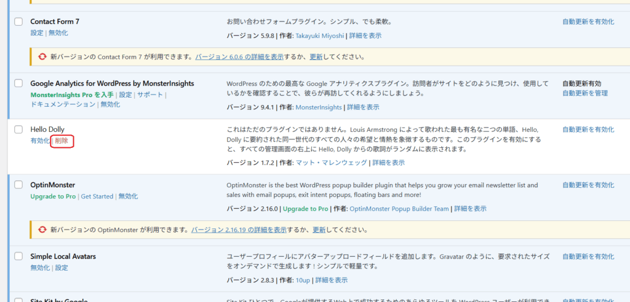
Task: Click the OptinMonster update refresh icon
Action: tap(42, 230)
